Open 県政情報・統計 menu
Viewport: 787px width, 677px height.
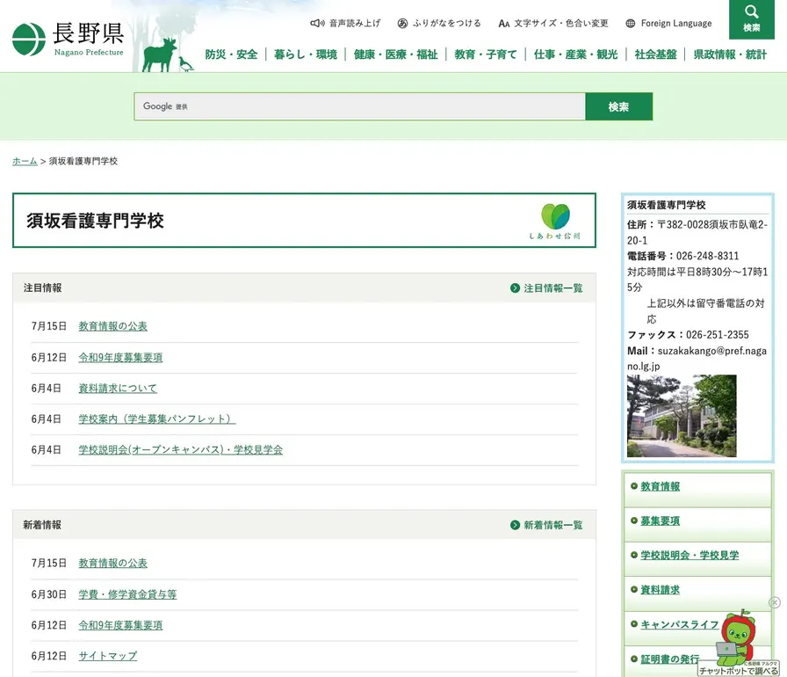730,55
